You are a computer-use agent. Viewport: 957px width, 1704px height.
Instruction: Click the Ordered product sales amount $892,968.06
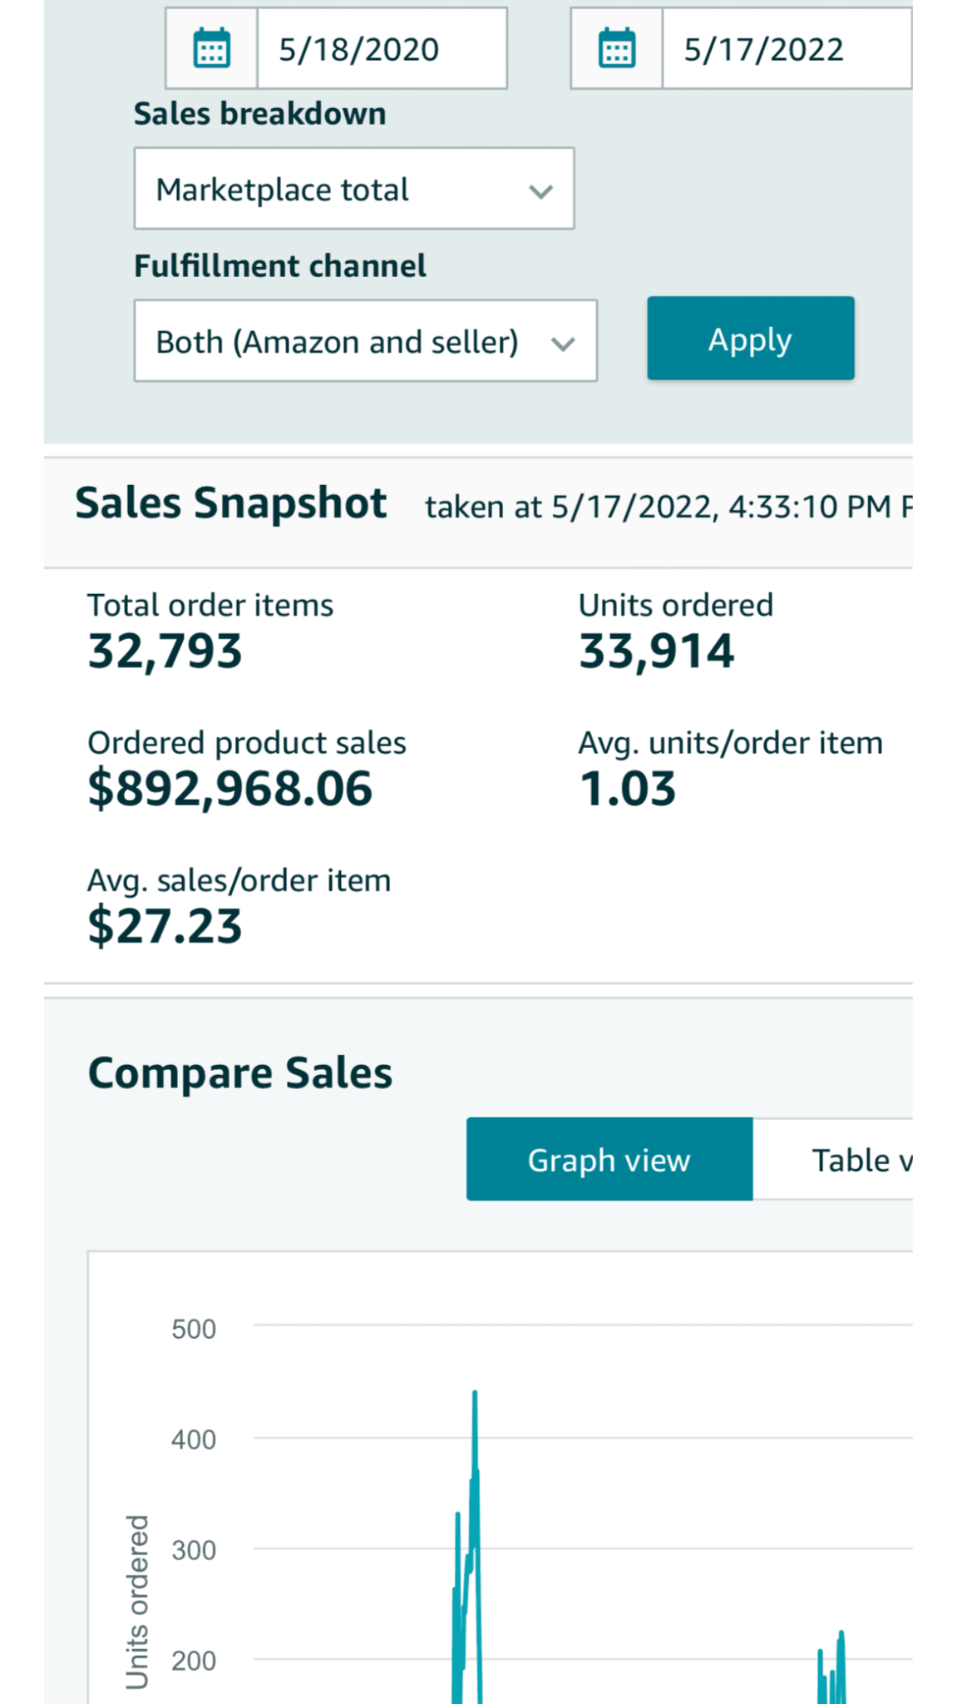click(x=230, y=788)
